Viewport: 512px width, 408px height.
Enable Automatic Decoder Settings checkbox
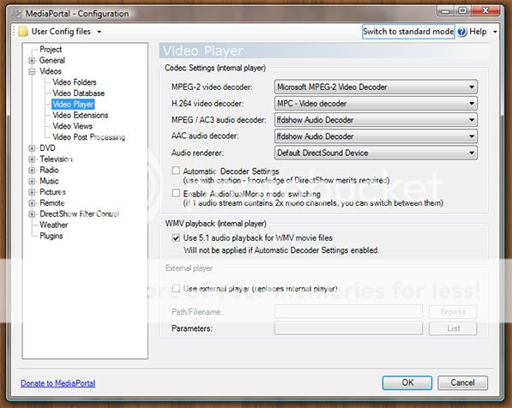(176, 171)
